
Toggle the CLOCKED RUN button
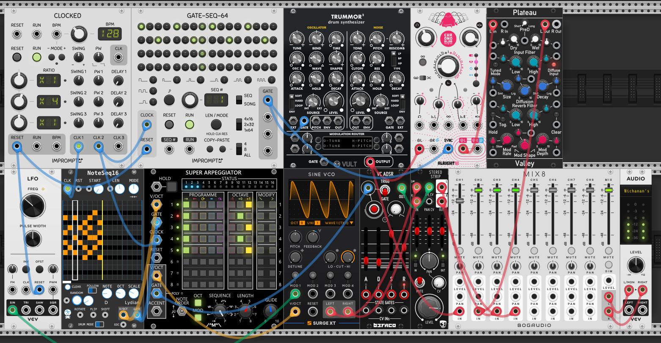pyautogui.click(x=37, y=57)
